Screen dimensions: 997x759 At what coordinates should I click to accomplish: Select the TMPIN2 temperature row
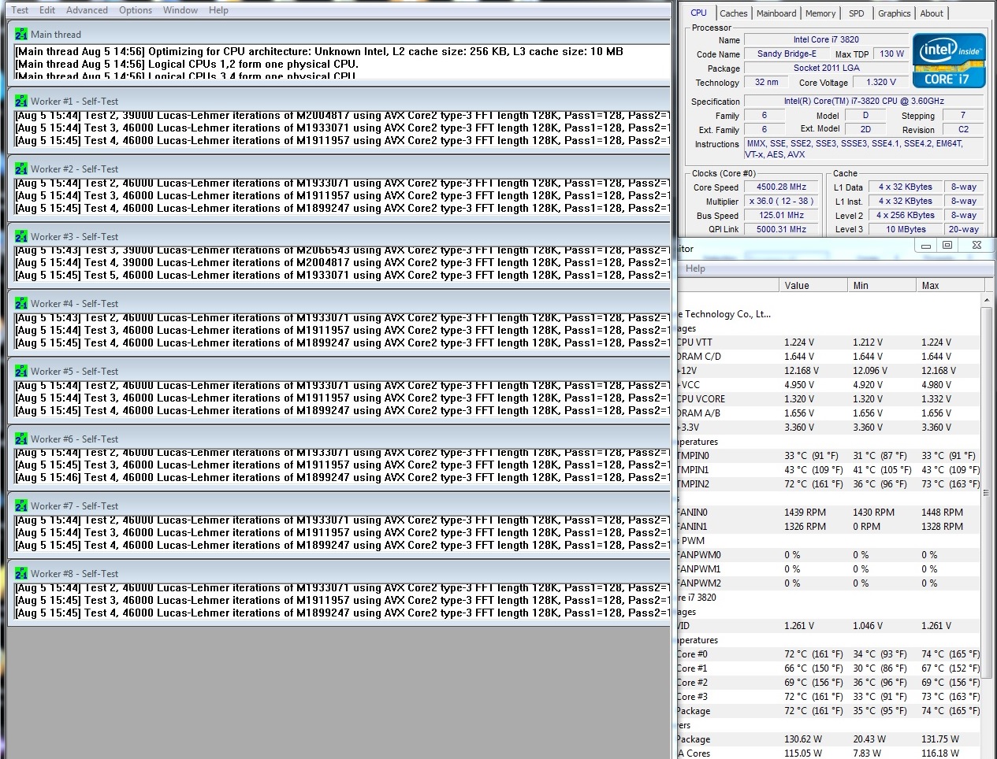(x=829, y=484)
